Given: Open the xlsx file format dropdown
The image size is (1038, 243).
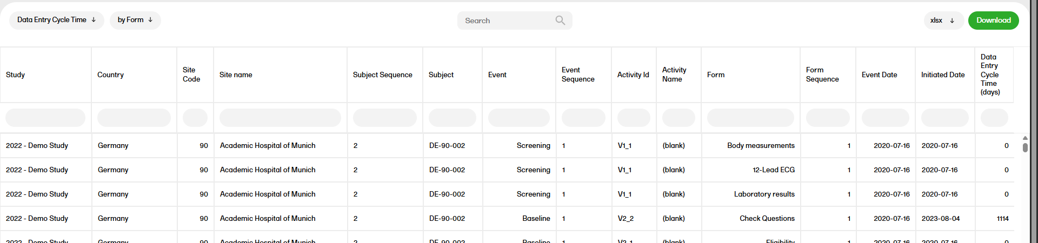Looking at the screenshot, I should pyautogui.click(x=943, y=21).
